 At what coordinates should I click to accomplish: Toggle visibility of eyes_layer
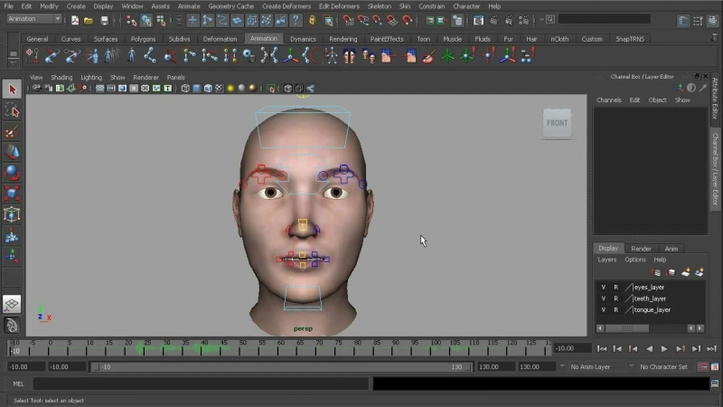(603, 287)
